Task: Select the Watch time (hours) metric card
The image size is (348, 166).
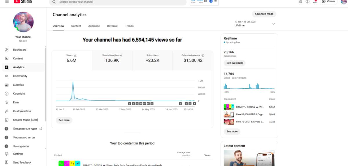Action: coord(112,60)
